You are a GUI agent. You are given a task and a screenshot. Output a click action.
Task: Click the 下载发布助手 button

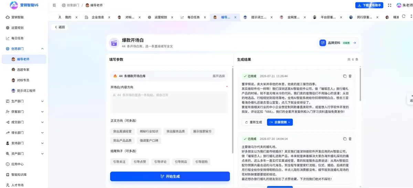click(x=369, y=5)
